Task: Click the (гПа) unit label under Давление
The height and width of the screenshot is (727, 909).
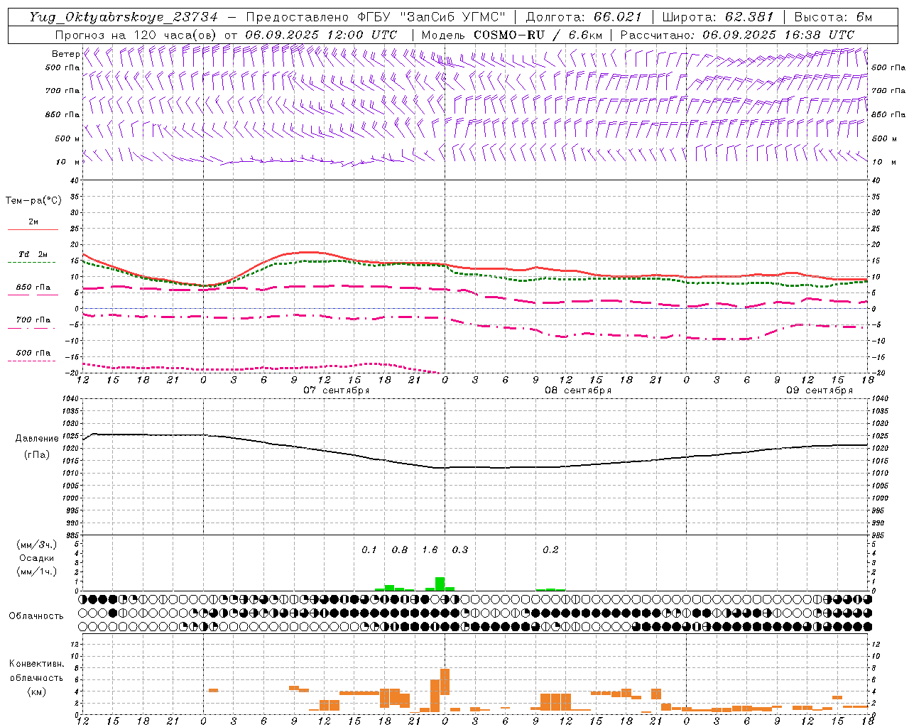Action: tap(37, 454)
